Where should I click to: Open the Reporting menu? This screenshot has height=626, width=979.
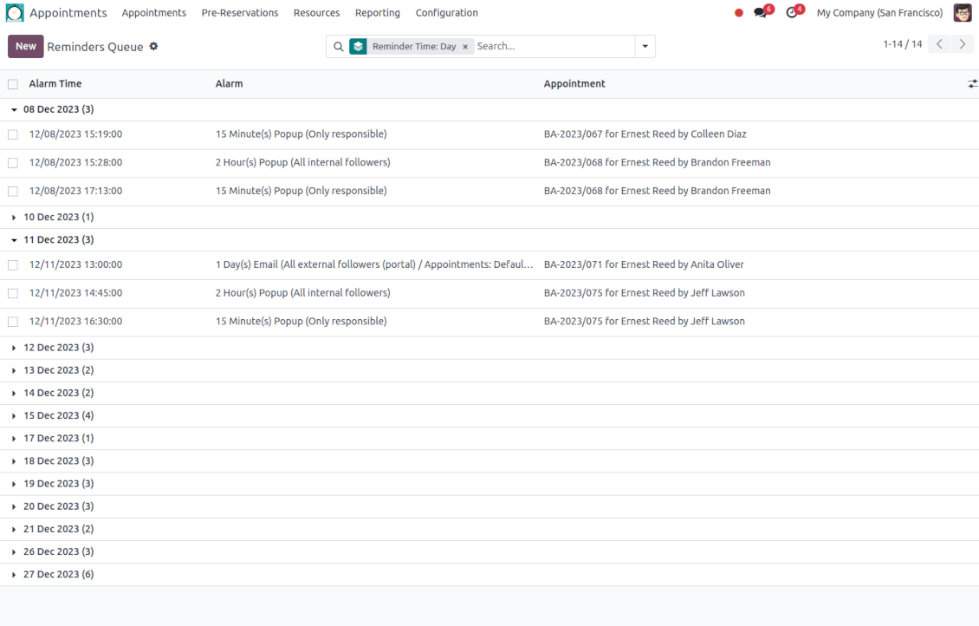click(x=377, y=13)
